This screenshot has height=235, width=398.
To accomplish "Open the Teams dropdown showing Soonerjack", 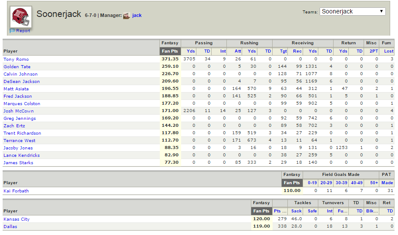I will [x=352, y=11].
